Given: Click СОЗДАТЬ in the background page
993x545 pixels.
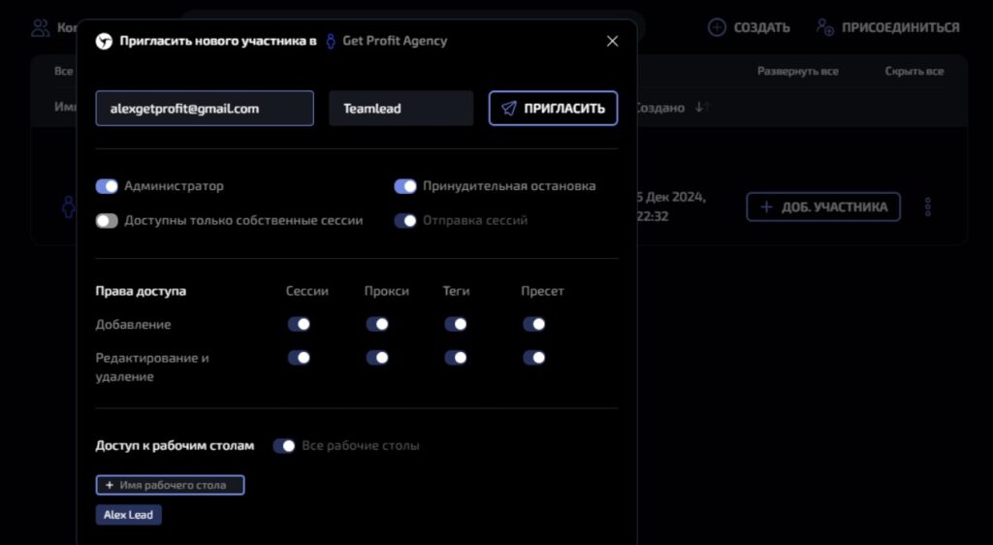Looking at the screenshot, I should 761,28.
